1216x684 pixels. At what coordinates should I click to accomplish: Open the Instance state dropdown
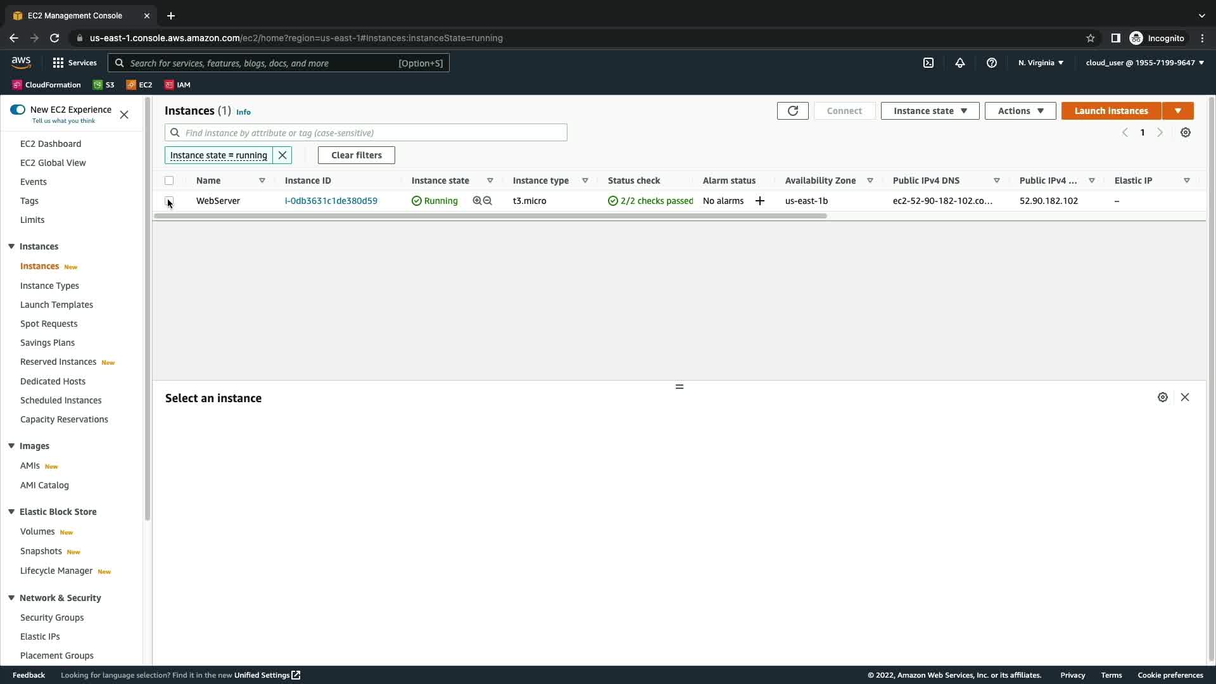coord(930,111)
